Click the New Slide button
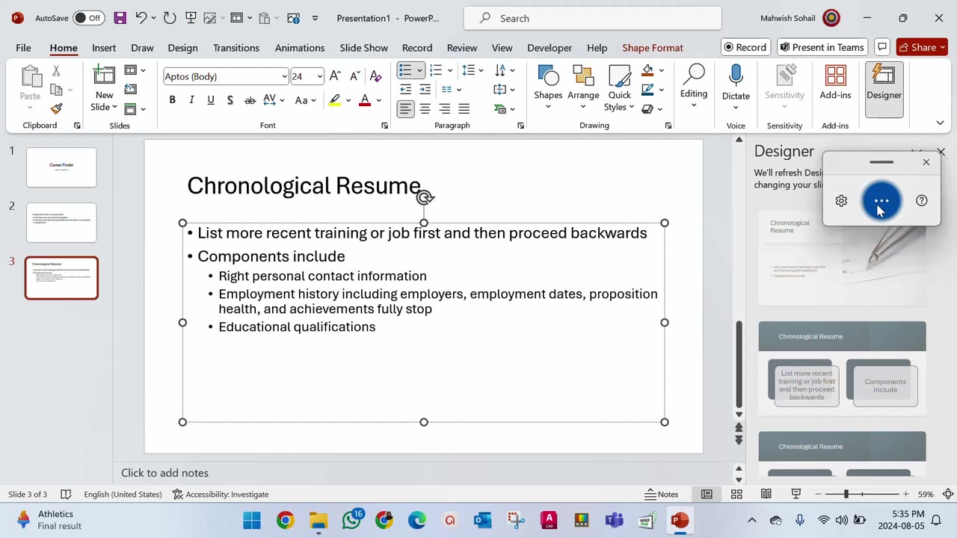This screenshot has width=957, height=538. (x=104, y=88)
